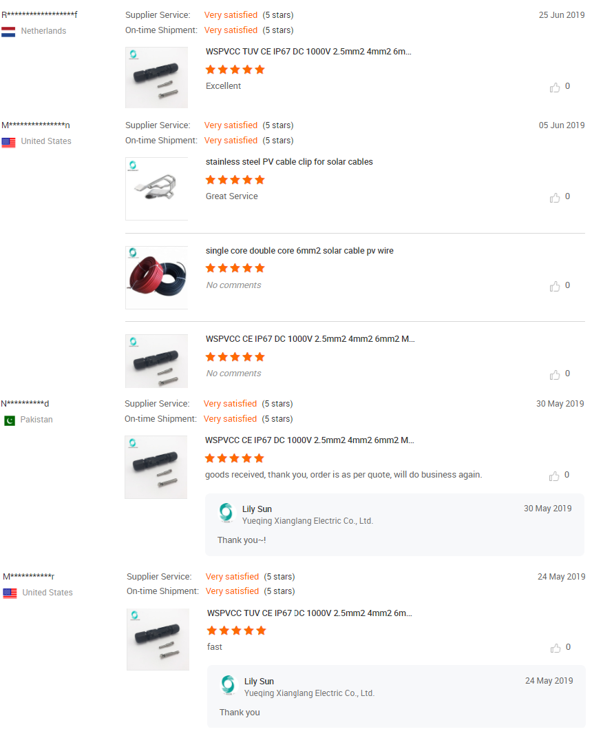
Task: Open stainless steel PV cable clip product
Action: click(x=289, y=162)
